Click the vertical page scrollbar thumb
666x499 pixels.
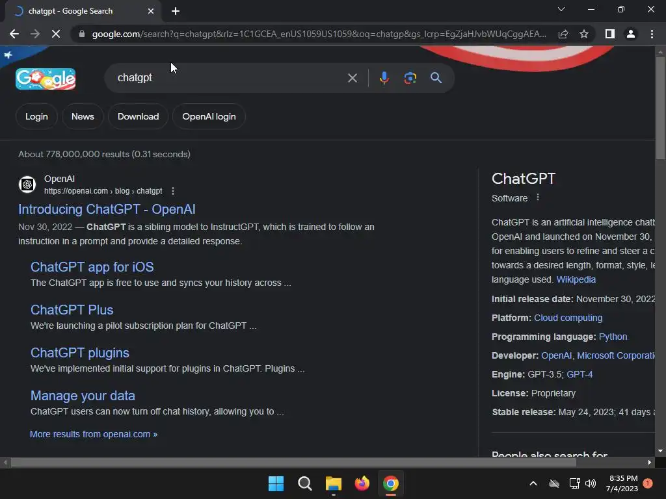660,109
